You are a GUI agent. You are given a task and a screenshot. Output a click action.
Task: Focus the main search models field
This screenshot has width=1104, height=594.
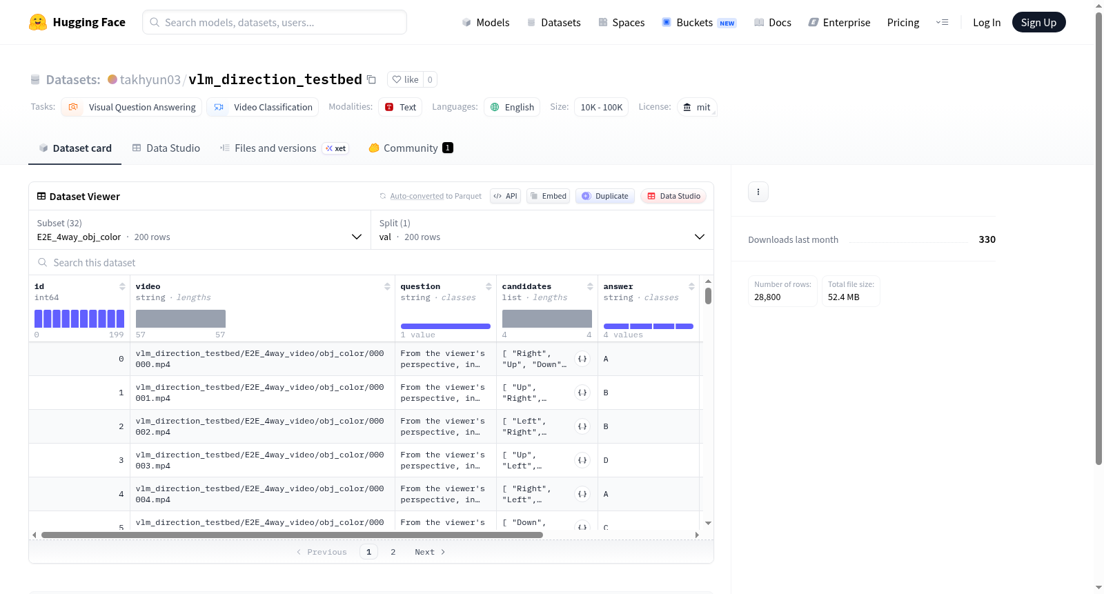click(275, 22)
